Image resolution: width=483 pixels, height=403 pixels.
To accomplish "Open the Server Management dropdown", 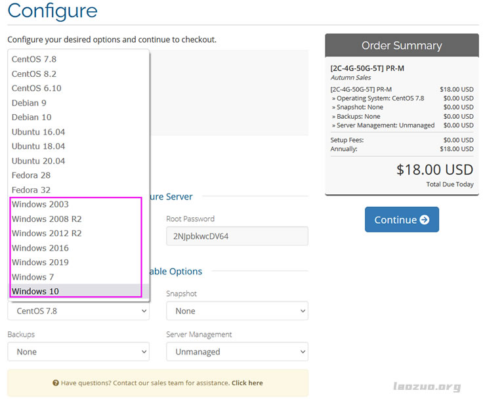I will pos(237,352).
